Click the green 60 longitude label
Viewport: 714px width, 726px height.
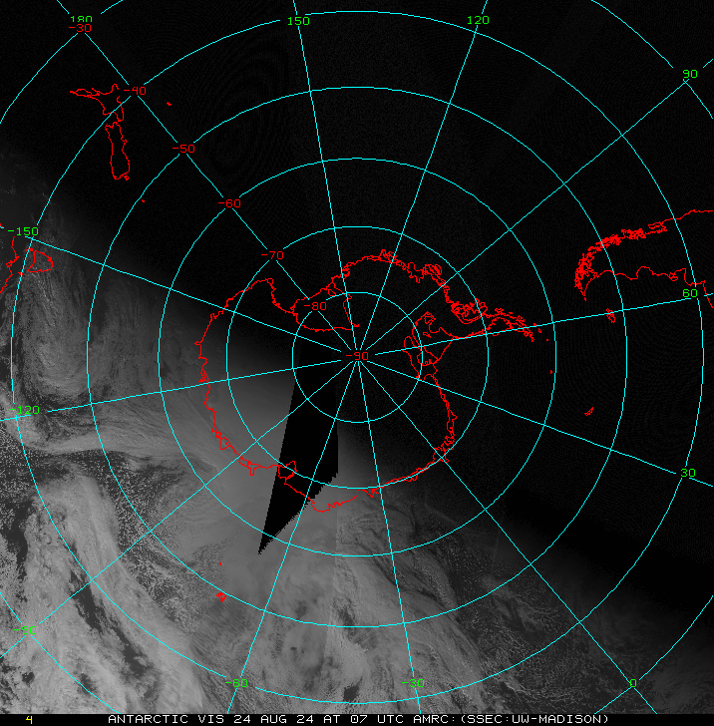(x=690, y=293)
